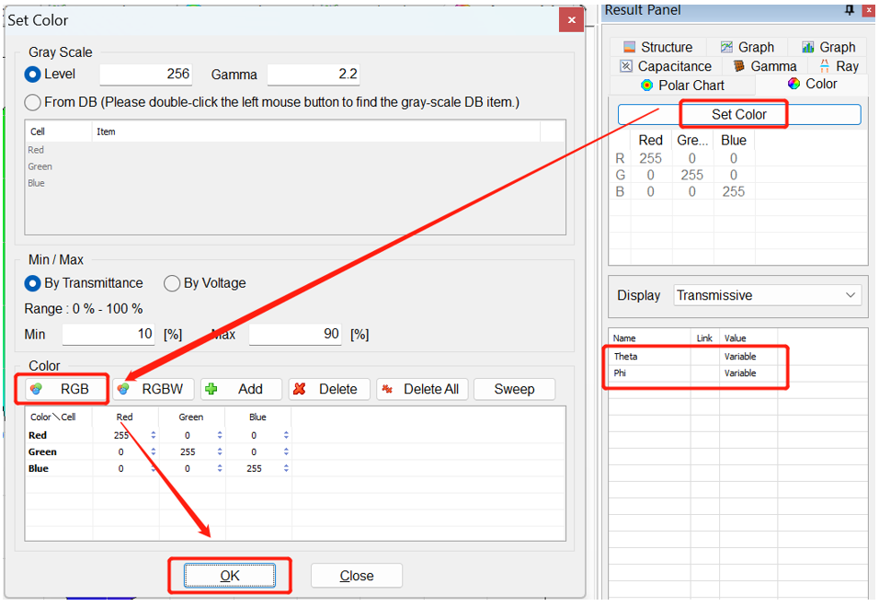Select the From DB gray-scale option
The image size is (879, 606).
pyautogui.click(x=33, y=102)
